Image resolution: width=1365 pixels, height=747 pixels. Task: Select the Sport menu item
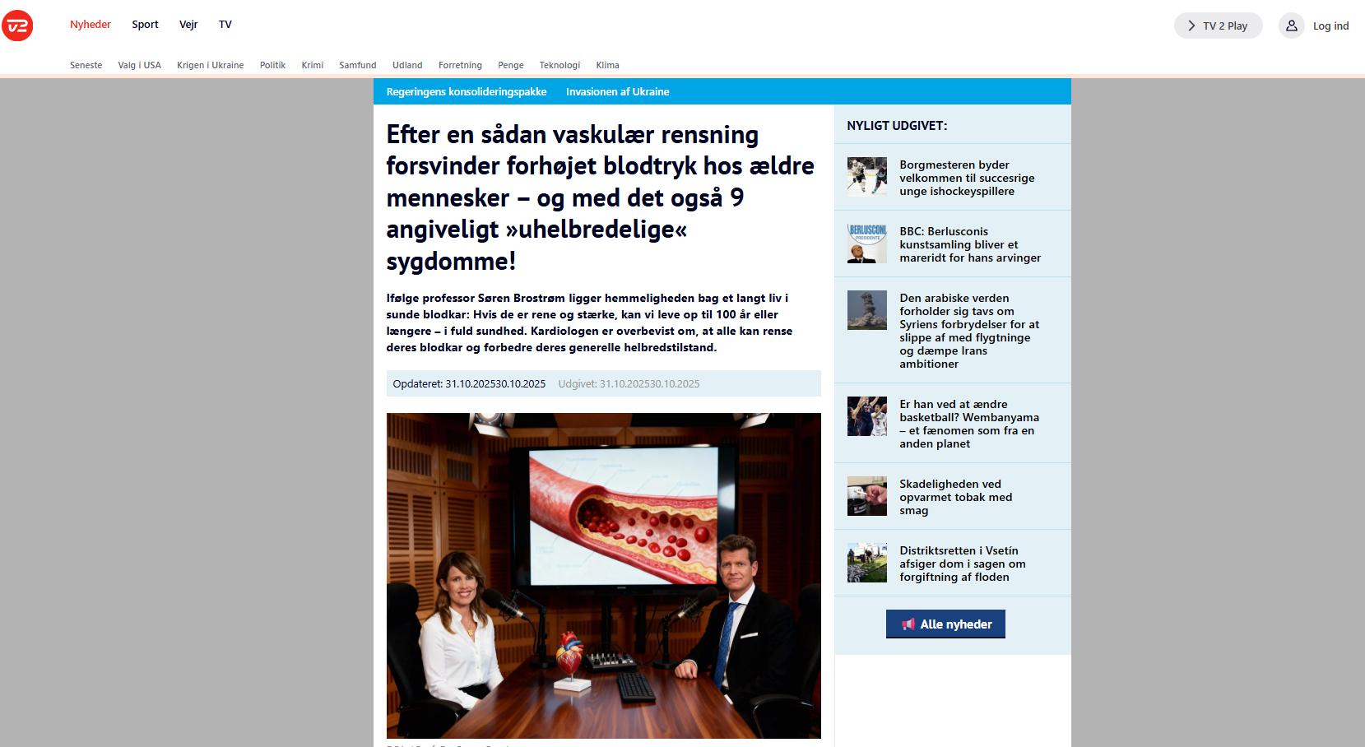pyautogui.click(x=145, y=25)
